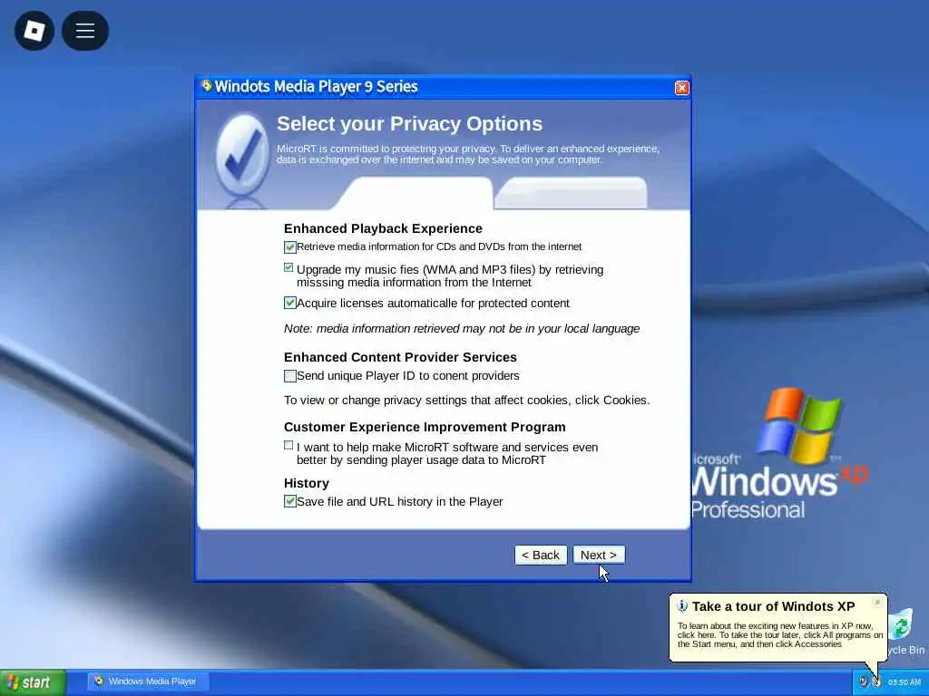
Task: Click the Enhanced Content Provider Services heading
Action: click(400, 357)
